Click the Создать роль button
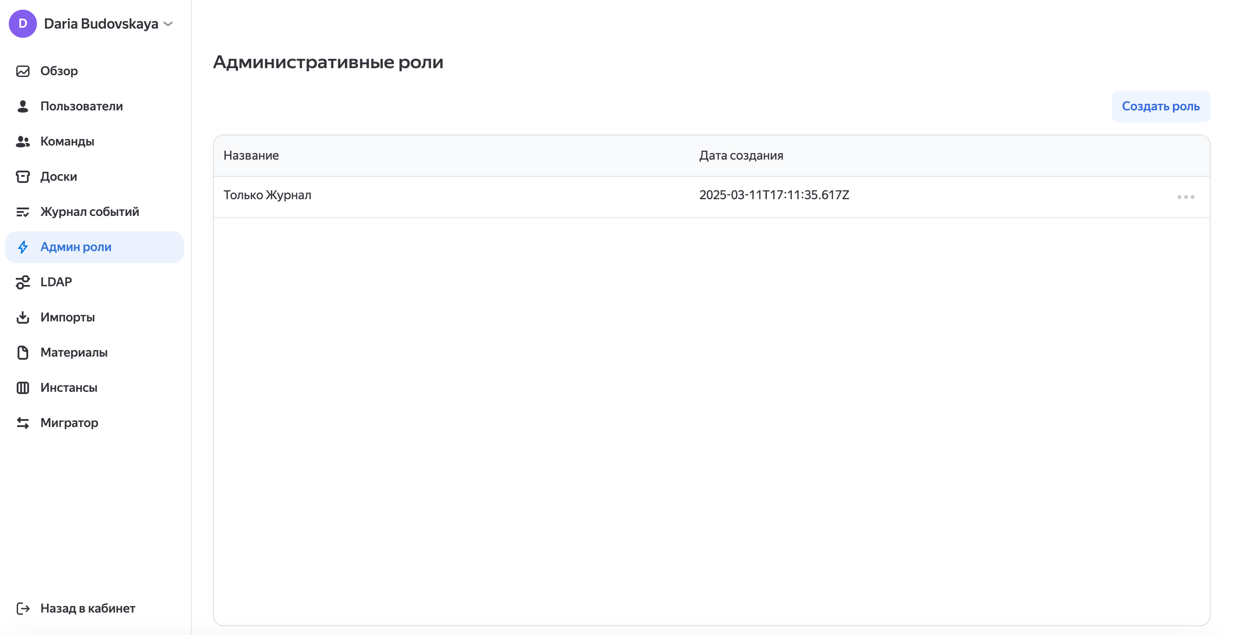1245x635 pixels. (1161, 106)
